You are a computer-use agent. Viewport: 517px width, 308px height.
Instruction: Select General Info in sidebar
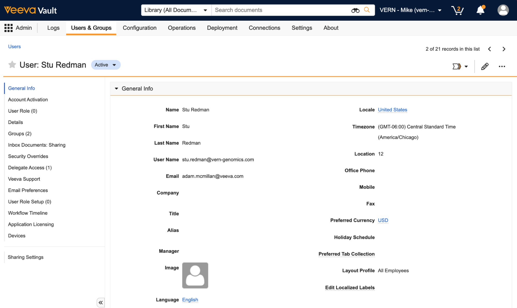pyautogui.click(x=21, y=88)
